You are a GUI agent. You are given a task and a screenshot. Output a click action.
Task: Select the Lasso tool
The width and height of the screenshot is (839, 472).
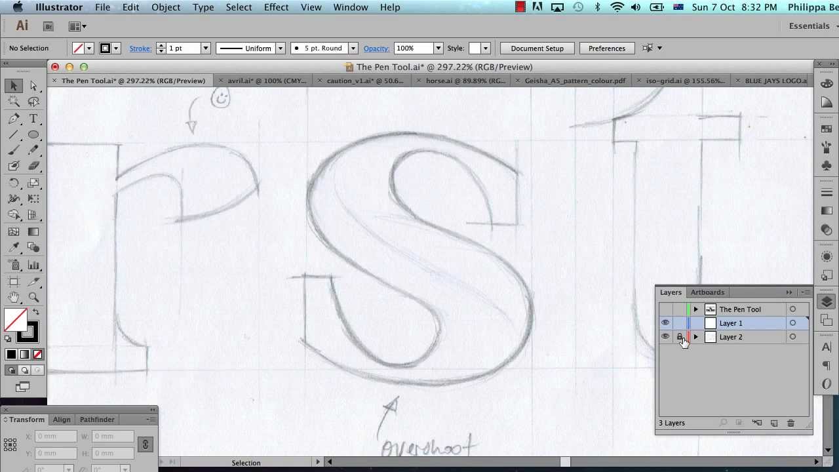pyautogui.click(x=33, y=102)
